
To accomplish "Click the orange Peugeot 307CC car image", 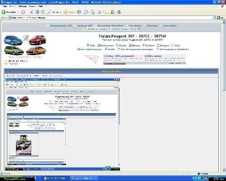I will tap(36, 50).
